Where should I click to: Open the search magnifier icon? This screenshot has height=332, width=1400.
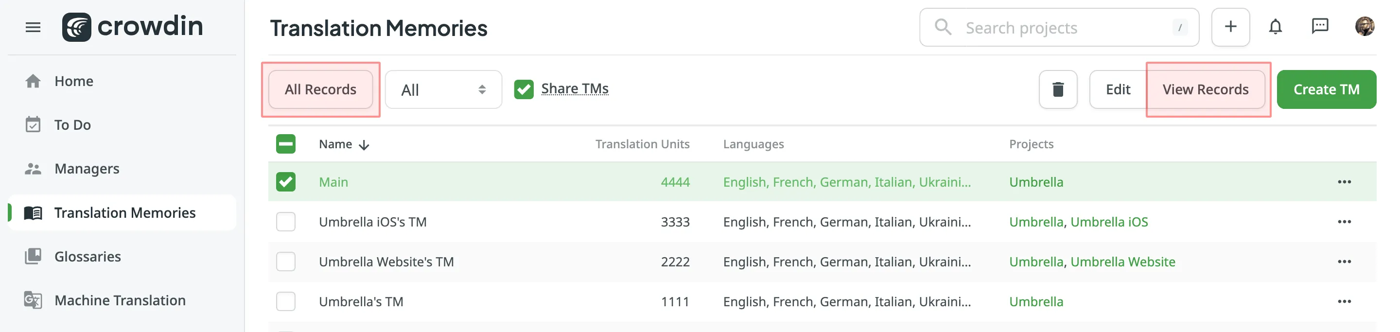click(943, 27)
